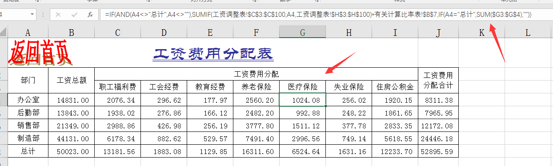Click the 办公室 department cell
The image size is (553, 166).
pos(28,100)
